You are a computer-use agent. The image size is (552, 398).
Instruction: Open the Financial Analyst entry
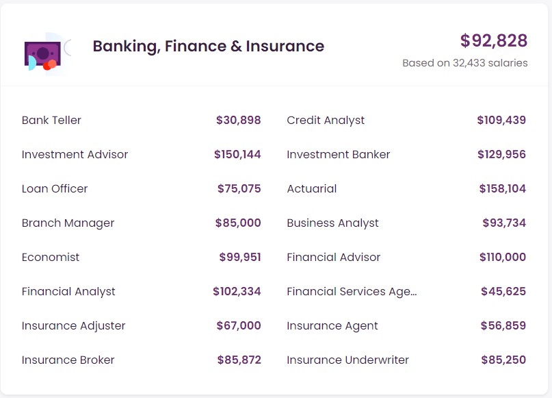coord(68,292)
